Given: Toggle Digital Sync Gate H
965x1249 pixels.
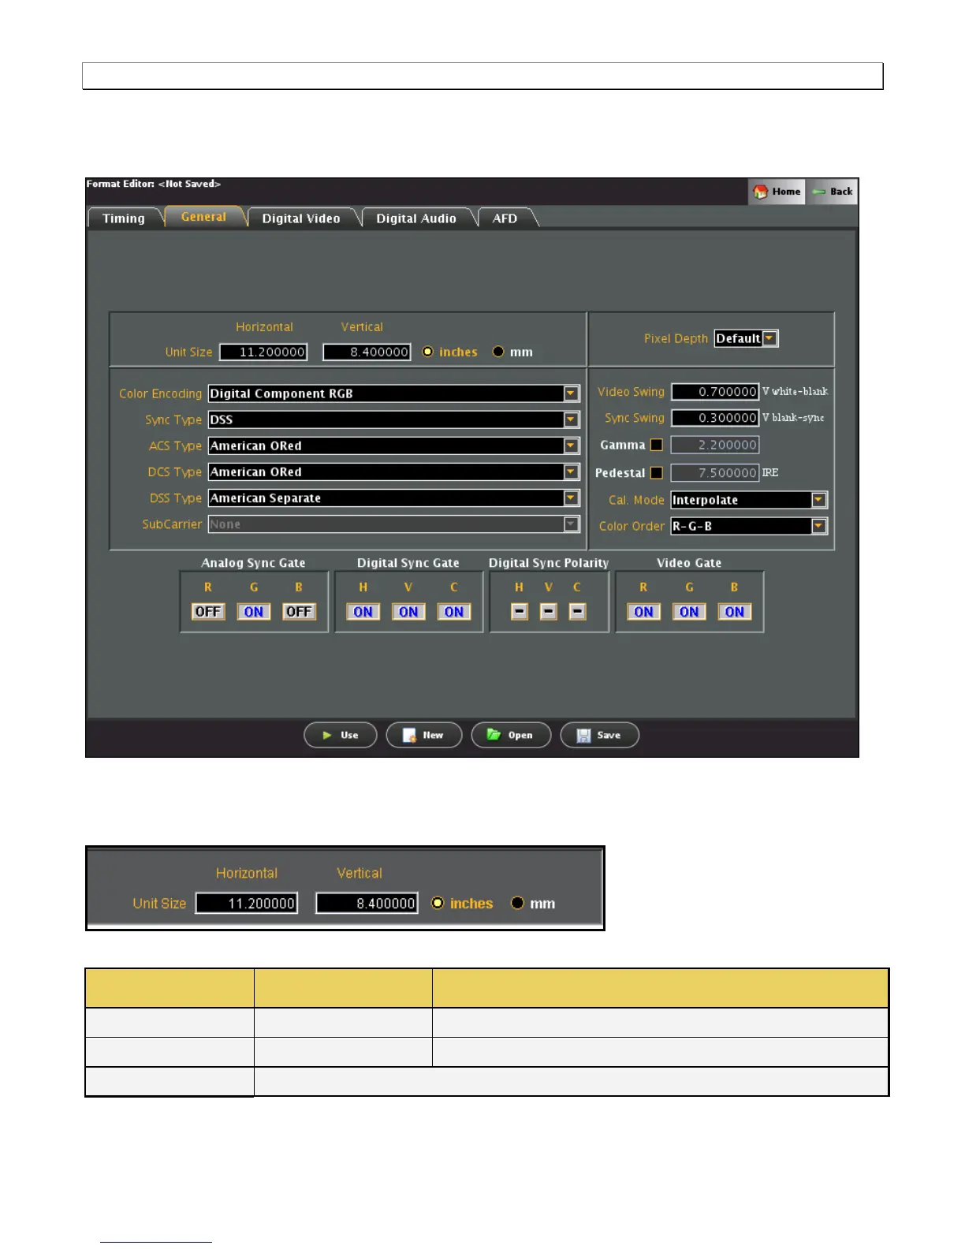Looking at the screenshot, I should coord(363,612).
